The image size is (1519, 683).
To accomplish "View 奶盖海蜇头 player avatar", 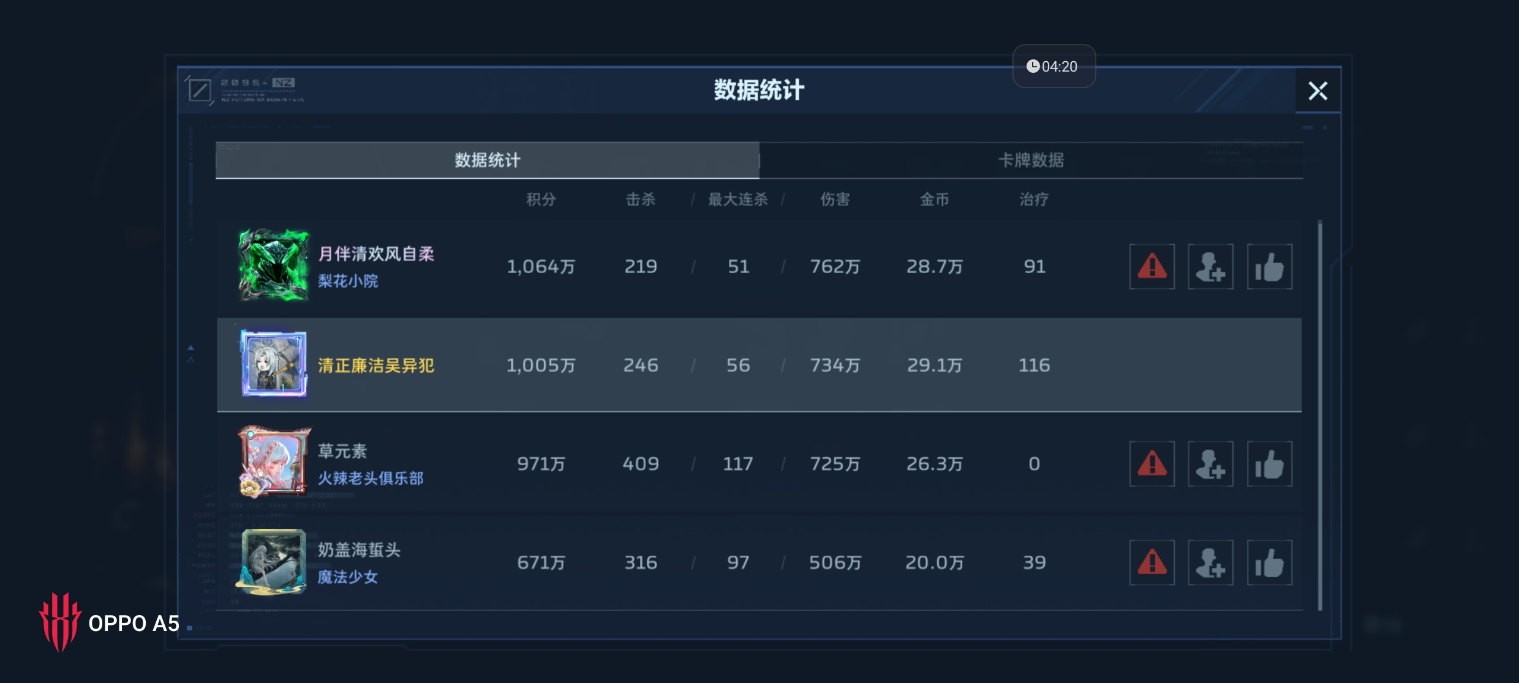I will click(x=273, y=562).
